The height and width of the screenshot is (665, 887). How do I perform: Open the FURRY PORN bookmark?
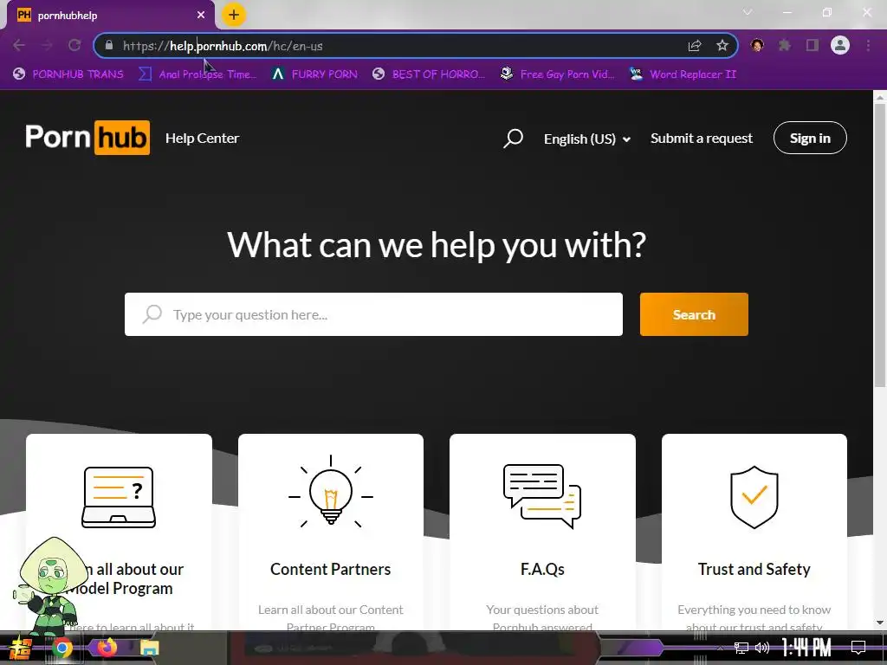point(314,74)
